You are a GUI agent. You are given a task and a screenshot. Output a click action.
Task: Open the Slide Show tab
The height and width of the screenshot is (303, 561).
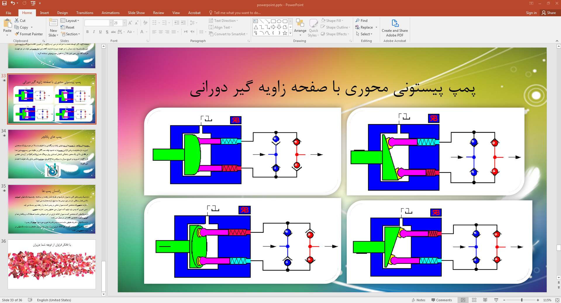136,13
